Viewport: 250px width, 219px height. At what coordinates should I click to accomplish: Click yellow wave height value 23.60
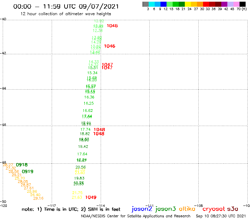point(80,173)
